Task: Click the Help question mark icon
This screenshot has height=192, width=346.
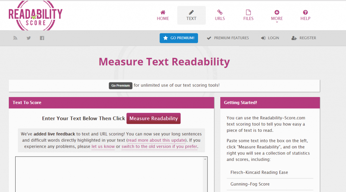Action: click(x=305, y=12)
